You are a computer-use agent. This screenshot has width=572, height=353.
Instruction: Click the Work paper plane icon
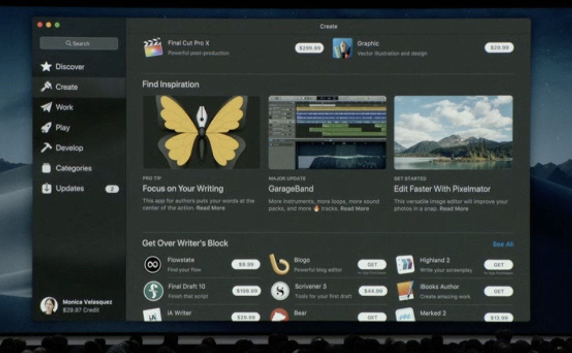pos(46,107)
